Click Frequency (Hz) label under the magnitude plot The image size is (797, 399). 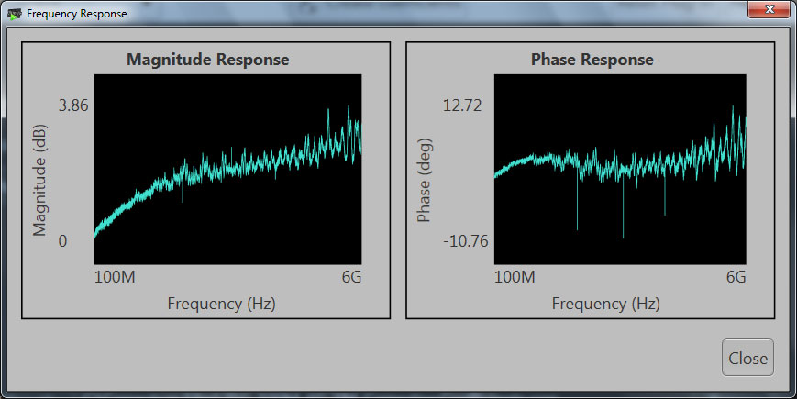pos(221,304)
